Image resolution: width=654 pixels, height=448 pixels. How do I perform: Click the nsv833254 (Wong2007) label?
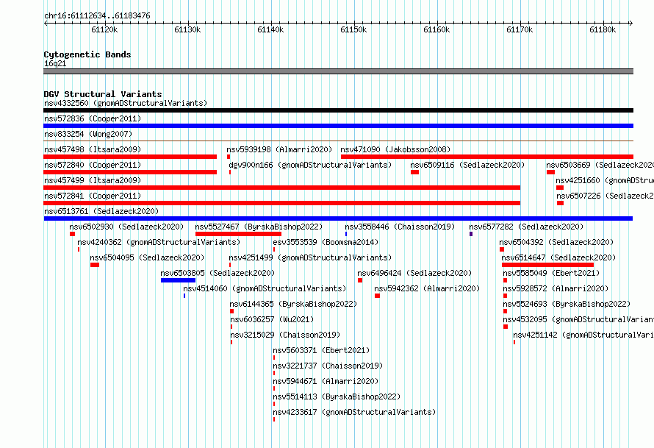point(88,134)
